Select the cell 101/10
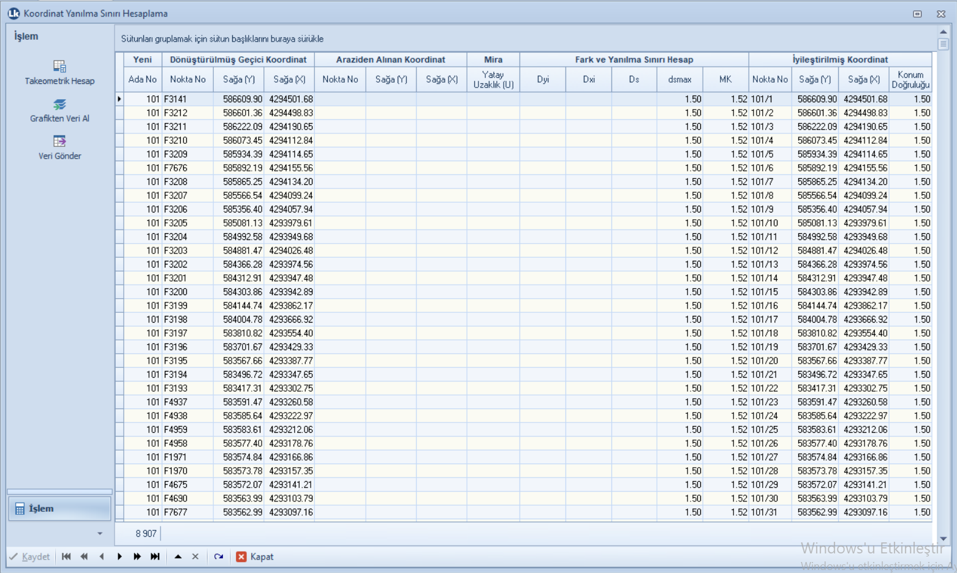 (x=770, y=223)
